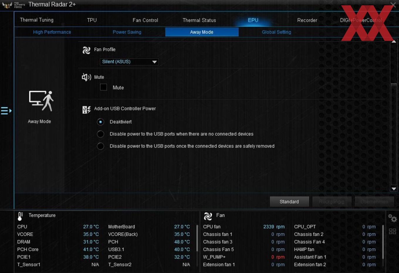Click the CPU fan 2339 rpm reading
399x273 pixels.
274,227
